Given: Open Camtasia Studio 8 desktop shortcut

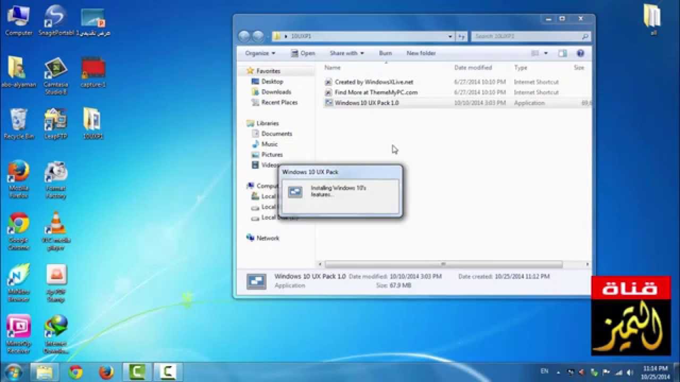Looking at the screenshot, I should [x=55, y=76].
